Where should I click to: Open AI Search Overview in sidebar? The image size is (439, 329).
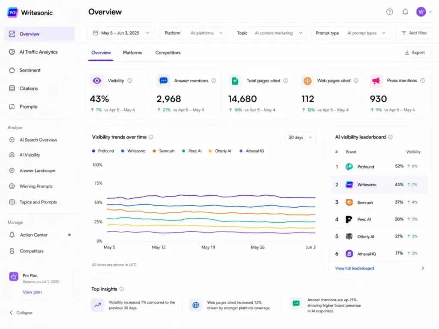coord(39,140)
